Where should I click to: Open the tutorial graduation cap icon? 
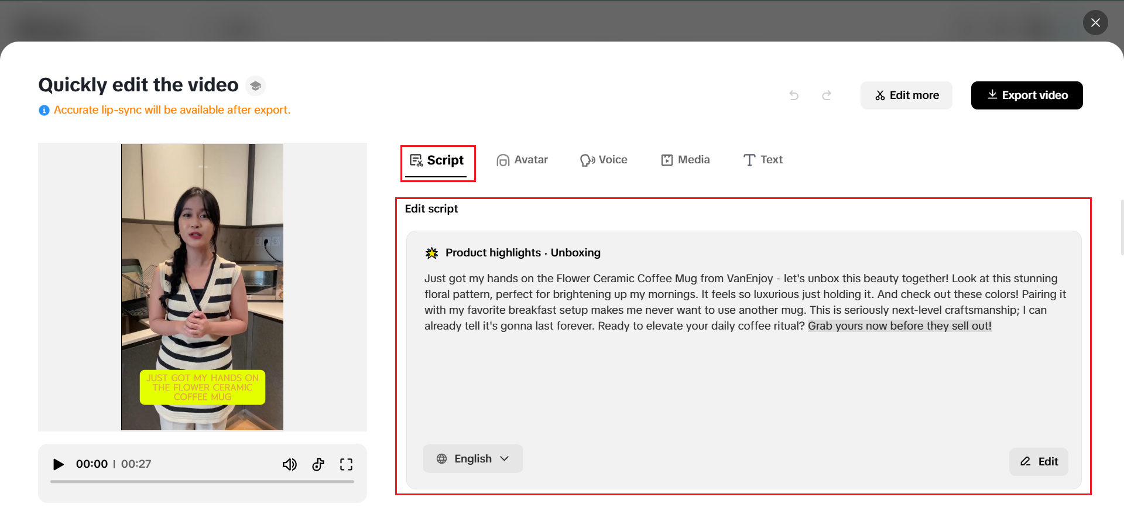coord(255,86)
